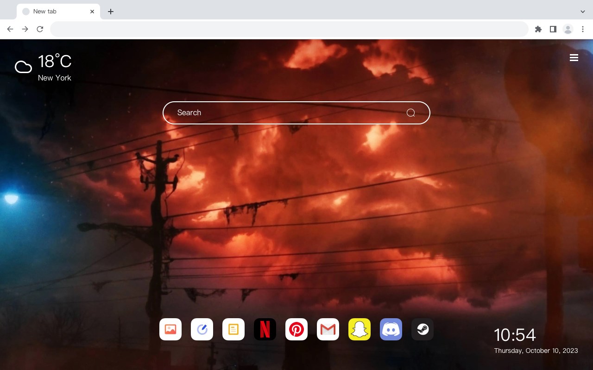The height and width of the screenshot is (370, 593).
Task: Open the browser Extensions puzzle icon
Action: point(538,29)
